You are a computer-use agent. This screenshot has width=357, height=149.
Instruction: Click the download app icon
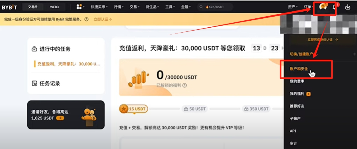348,7
